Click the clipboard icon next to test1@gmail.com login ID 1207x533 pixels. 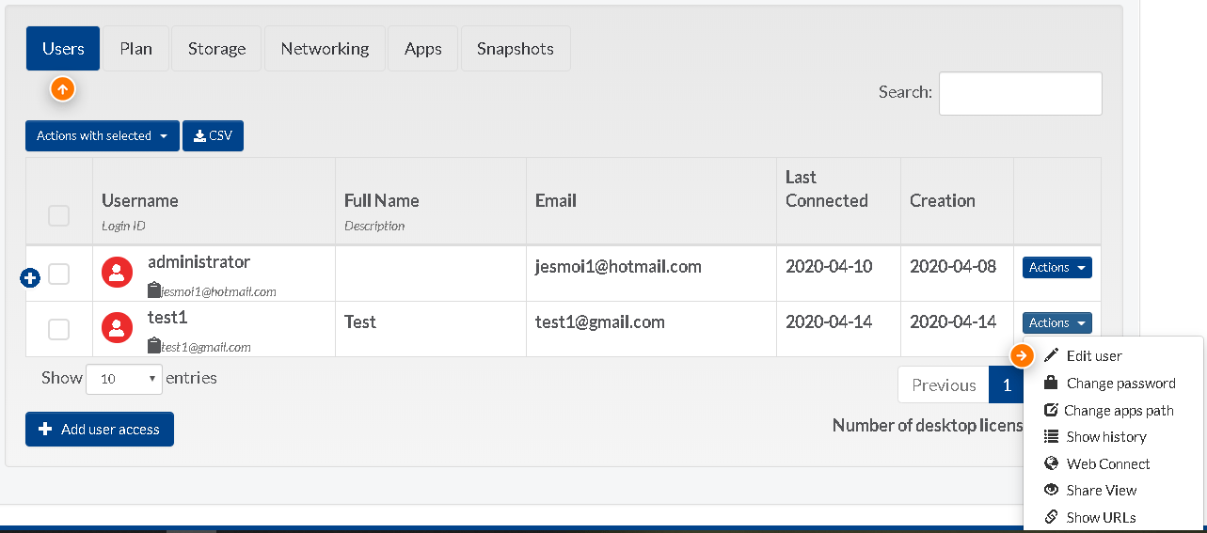154,346
